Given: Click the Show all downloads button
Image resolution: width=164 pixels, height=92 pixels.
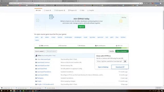Looking at the screenshot, I should [x=158, y=88].
